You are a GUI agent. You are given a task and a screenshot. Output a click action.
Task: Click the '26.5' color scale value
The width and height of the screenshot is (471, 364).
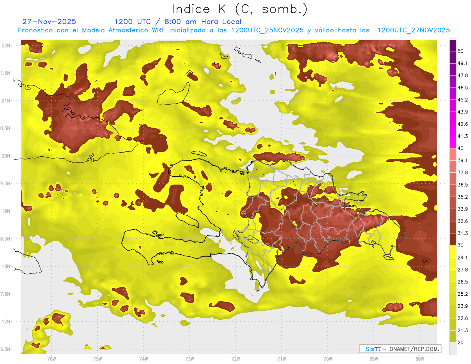(463, 282)
